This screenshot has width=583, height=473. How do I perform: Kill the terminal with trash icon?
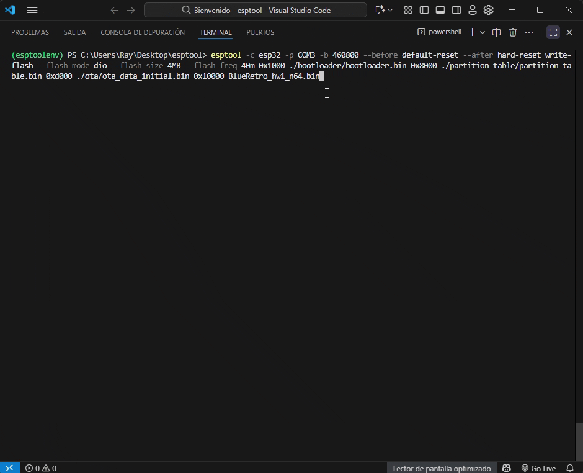[x=513, y=32]
